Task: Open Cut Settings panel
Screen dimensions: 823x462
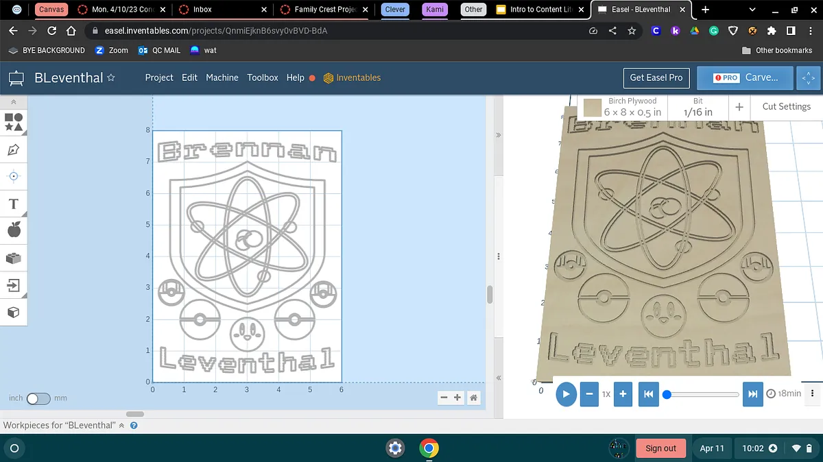Action: [786, 107]
